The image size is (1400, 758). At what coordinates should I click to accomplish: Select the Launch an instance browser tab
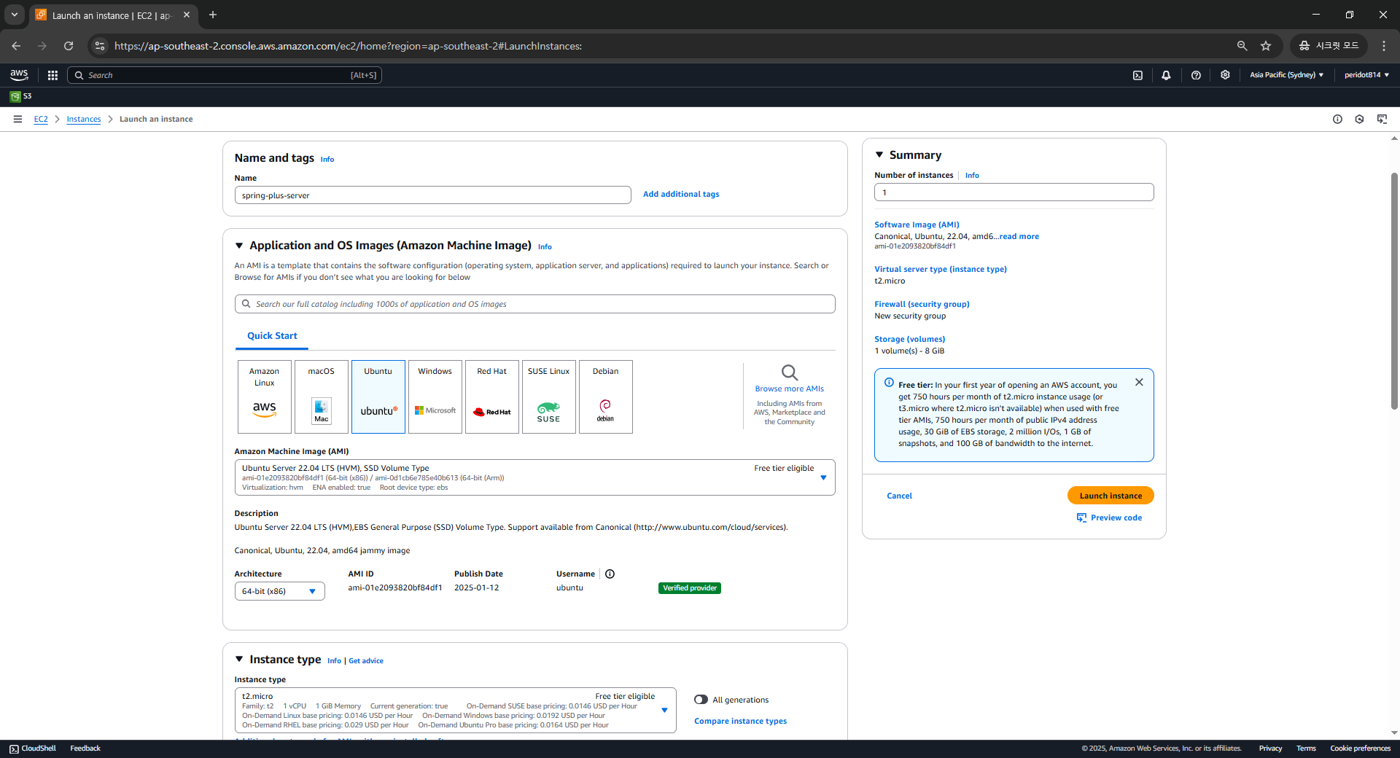click(x=113, y=15)
